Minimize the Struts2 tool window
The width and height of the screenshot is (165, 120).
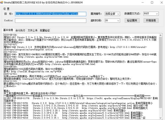point(143,2)
